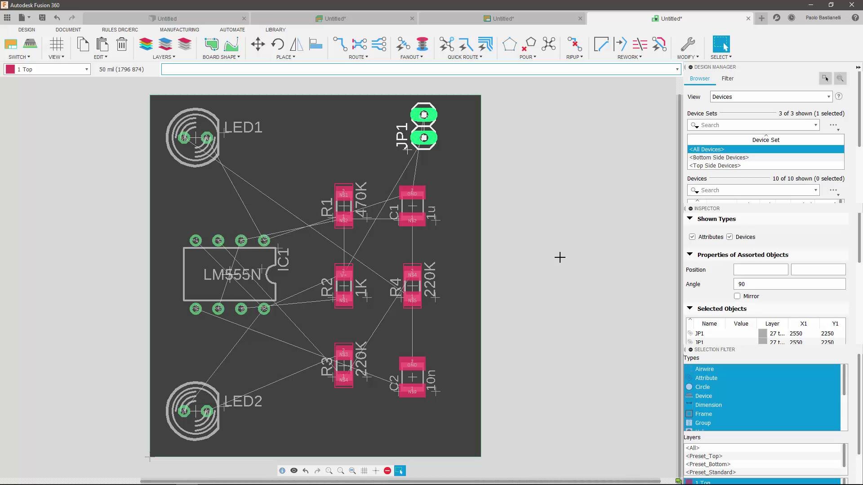863x485 pixels.
Task: Click the Angle input field showing 90
Action: pyautogui.click(x=789, y=284)
